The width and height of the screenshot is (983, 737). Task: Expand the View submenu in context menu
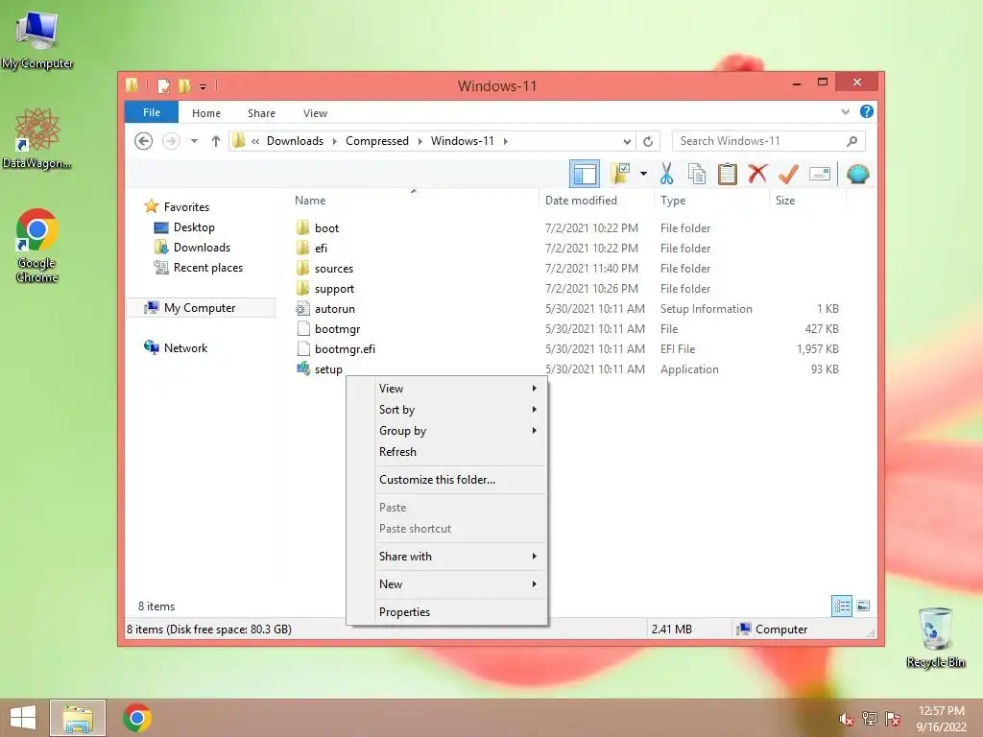click(461, 389)
